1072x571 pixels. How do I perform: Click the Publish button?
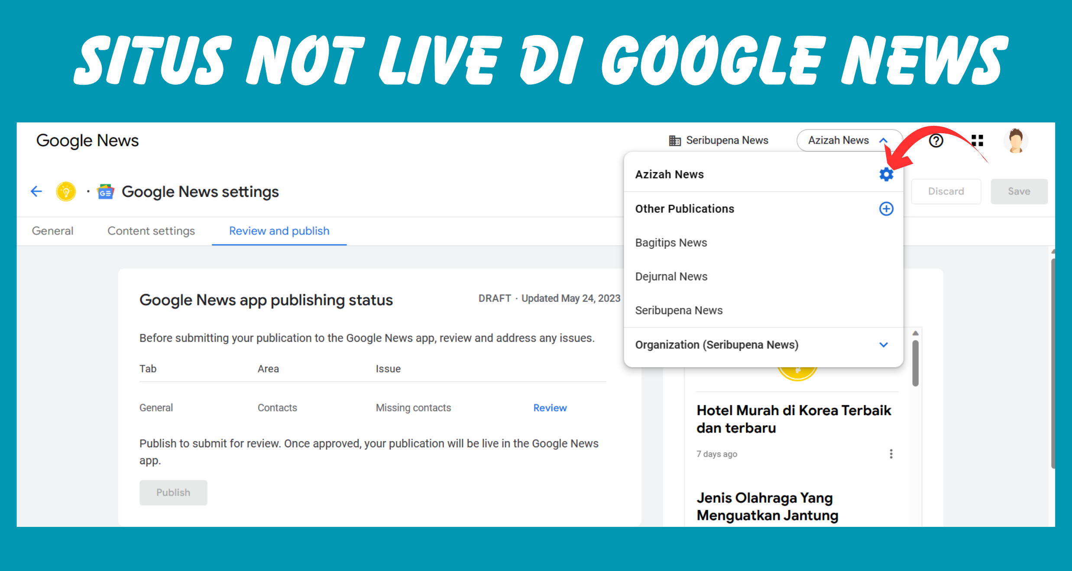pyautogui.click(x=173, y=492)
